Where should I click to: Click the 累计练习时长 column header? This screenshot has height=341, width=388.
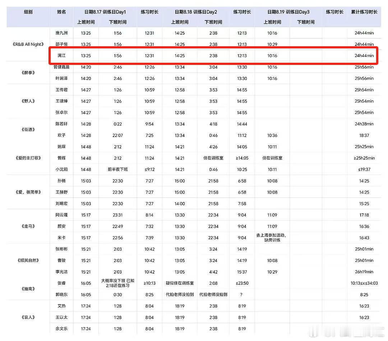click(x=364, y=12)
